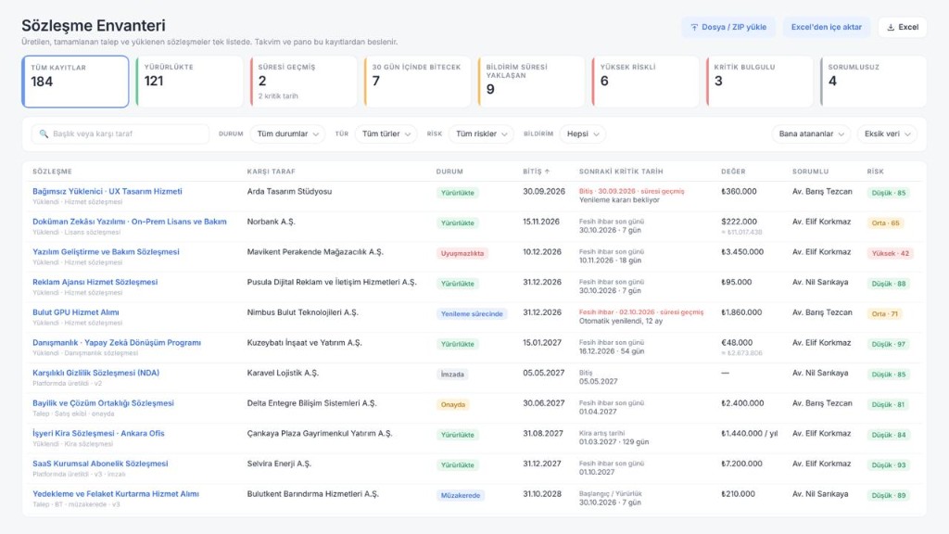Select the Kritik Bulgulu card
The image size is (949, 534).
760,82
